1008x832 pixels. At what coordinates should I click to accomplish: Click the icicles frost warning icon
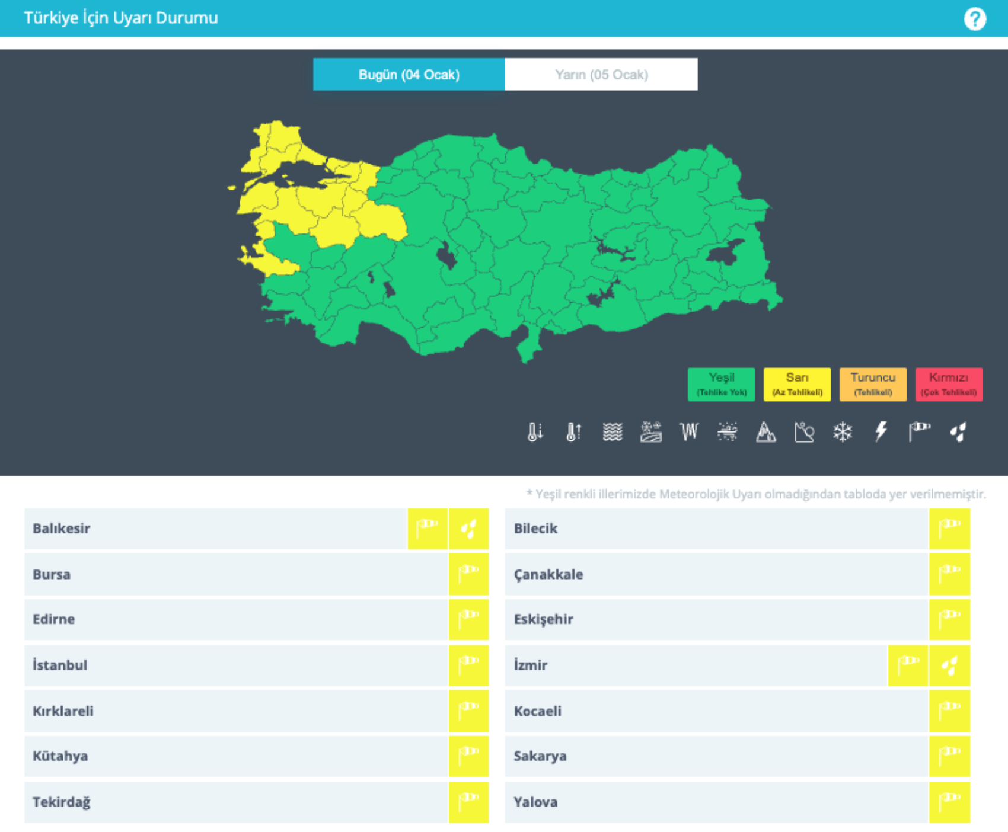[689, 432]
